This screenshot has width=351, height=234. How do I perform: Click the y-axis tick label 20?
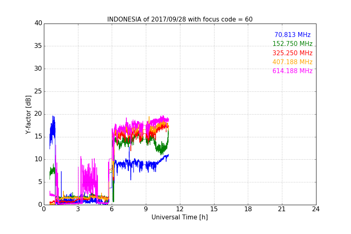[x=38, y=114]
